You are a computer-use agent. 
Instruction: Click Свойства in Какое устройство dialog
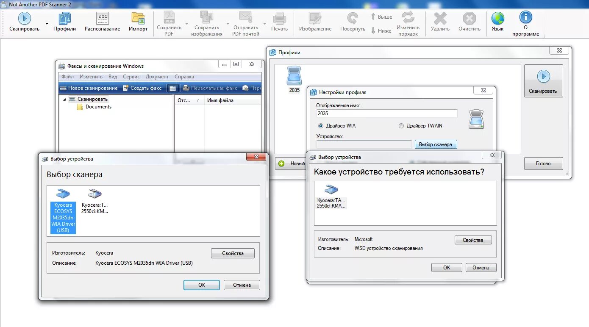click(x=473, y=240)
